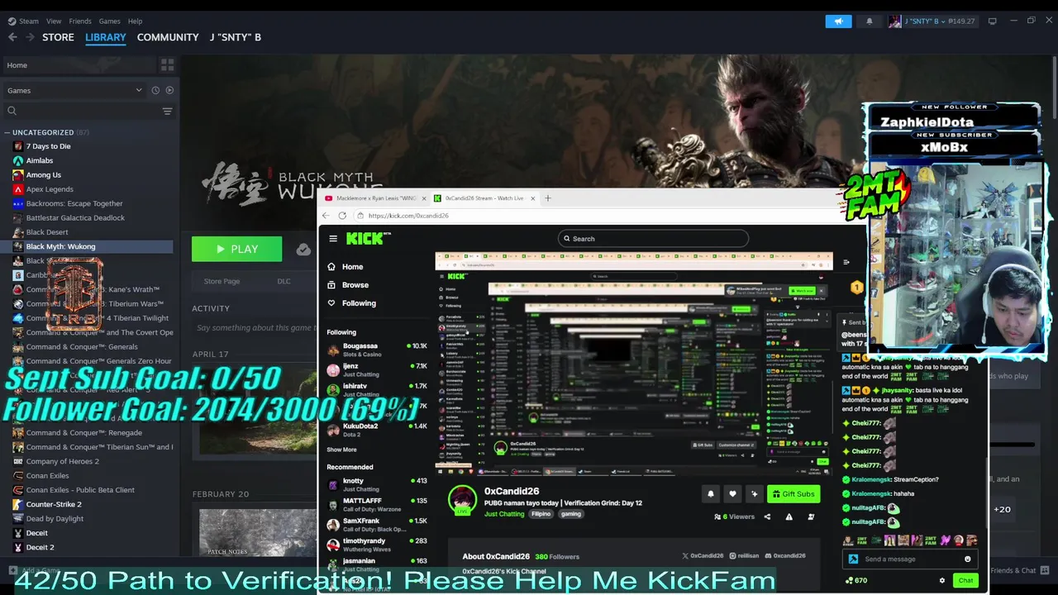Select Aimlabs in the library list

pos(39,160)
